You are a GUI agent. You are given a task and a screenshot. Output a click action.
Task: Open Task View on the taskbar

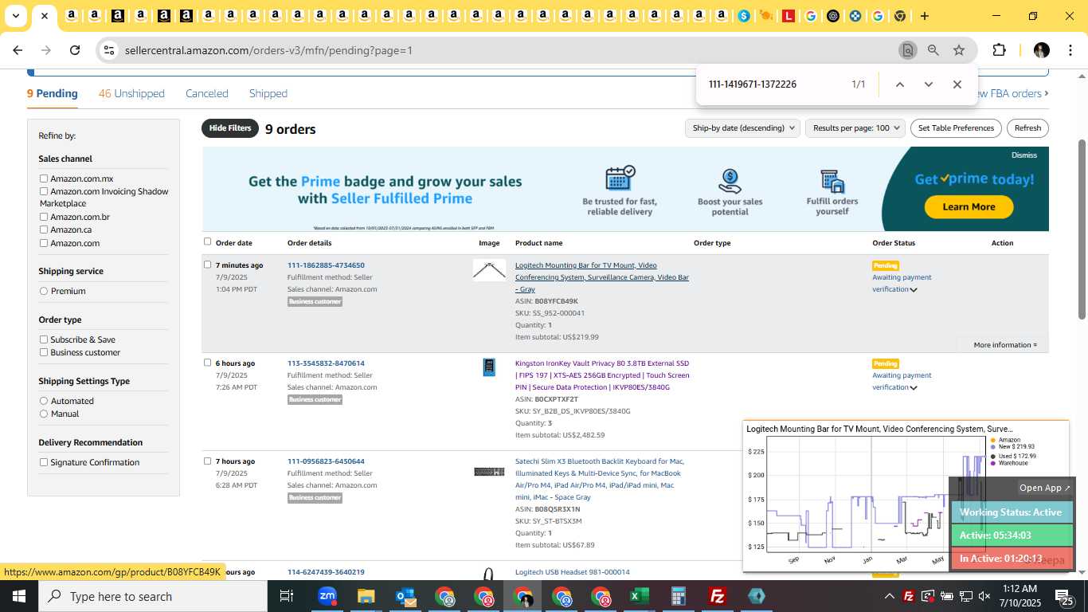tap(287, 596)
